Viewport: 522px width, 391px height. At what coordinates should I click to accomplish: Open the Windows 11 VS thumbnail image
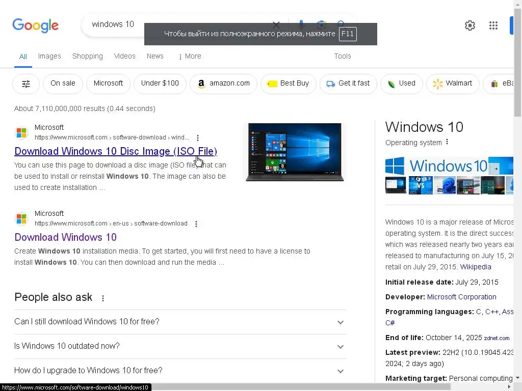tap(421, 185)
